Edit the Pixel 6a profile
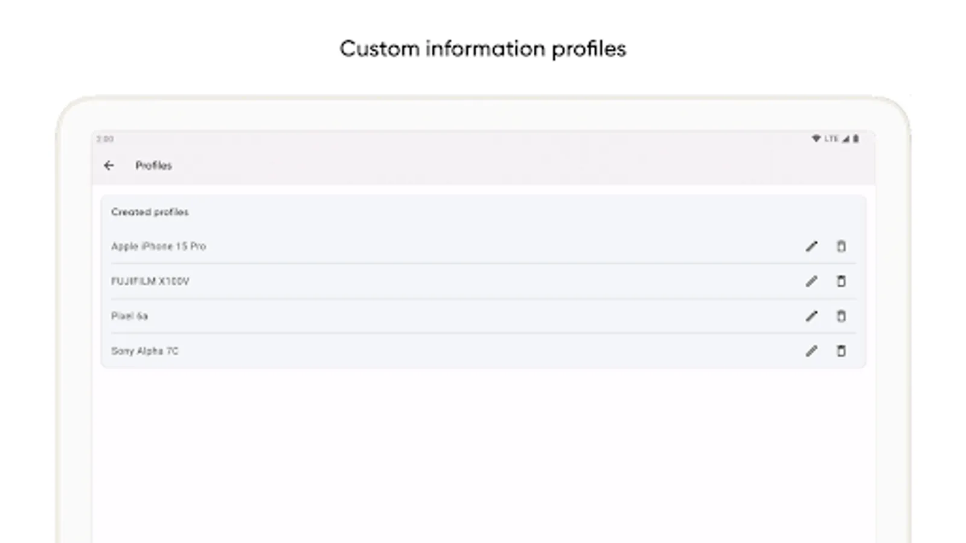This screenshot has width=966, height=543. pyautogui.click(x=811, y=316)
